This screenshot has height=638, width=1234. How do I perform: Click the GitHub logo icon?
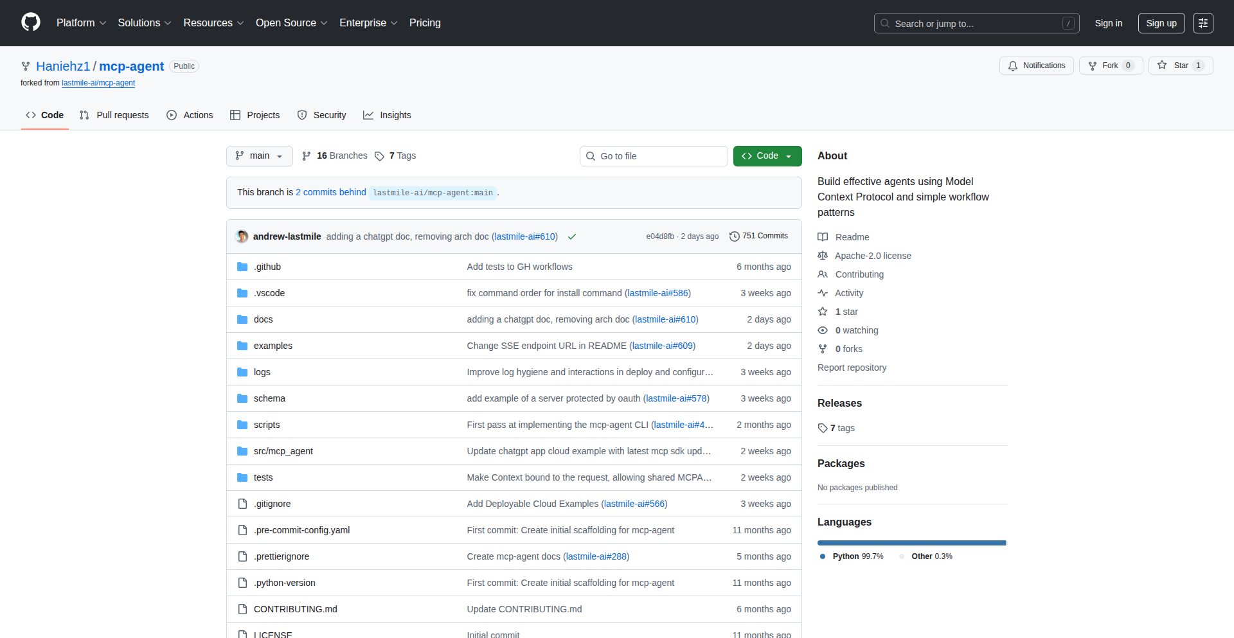(x=30, y=22)
